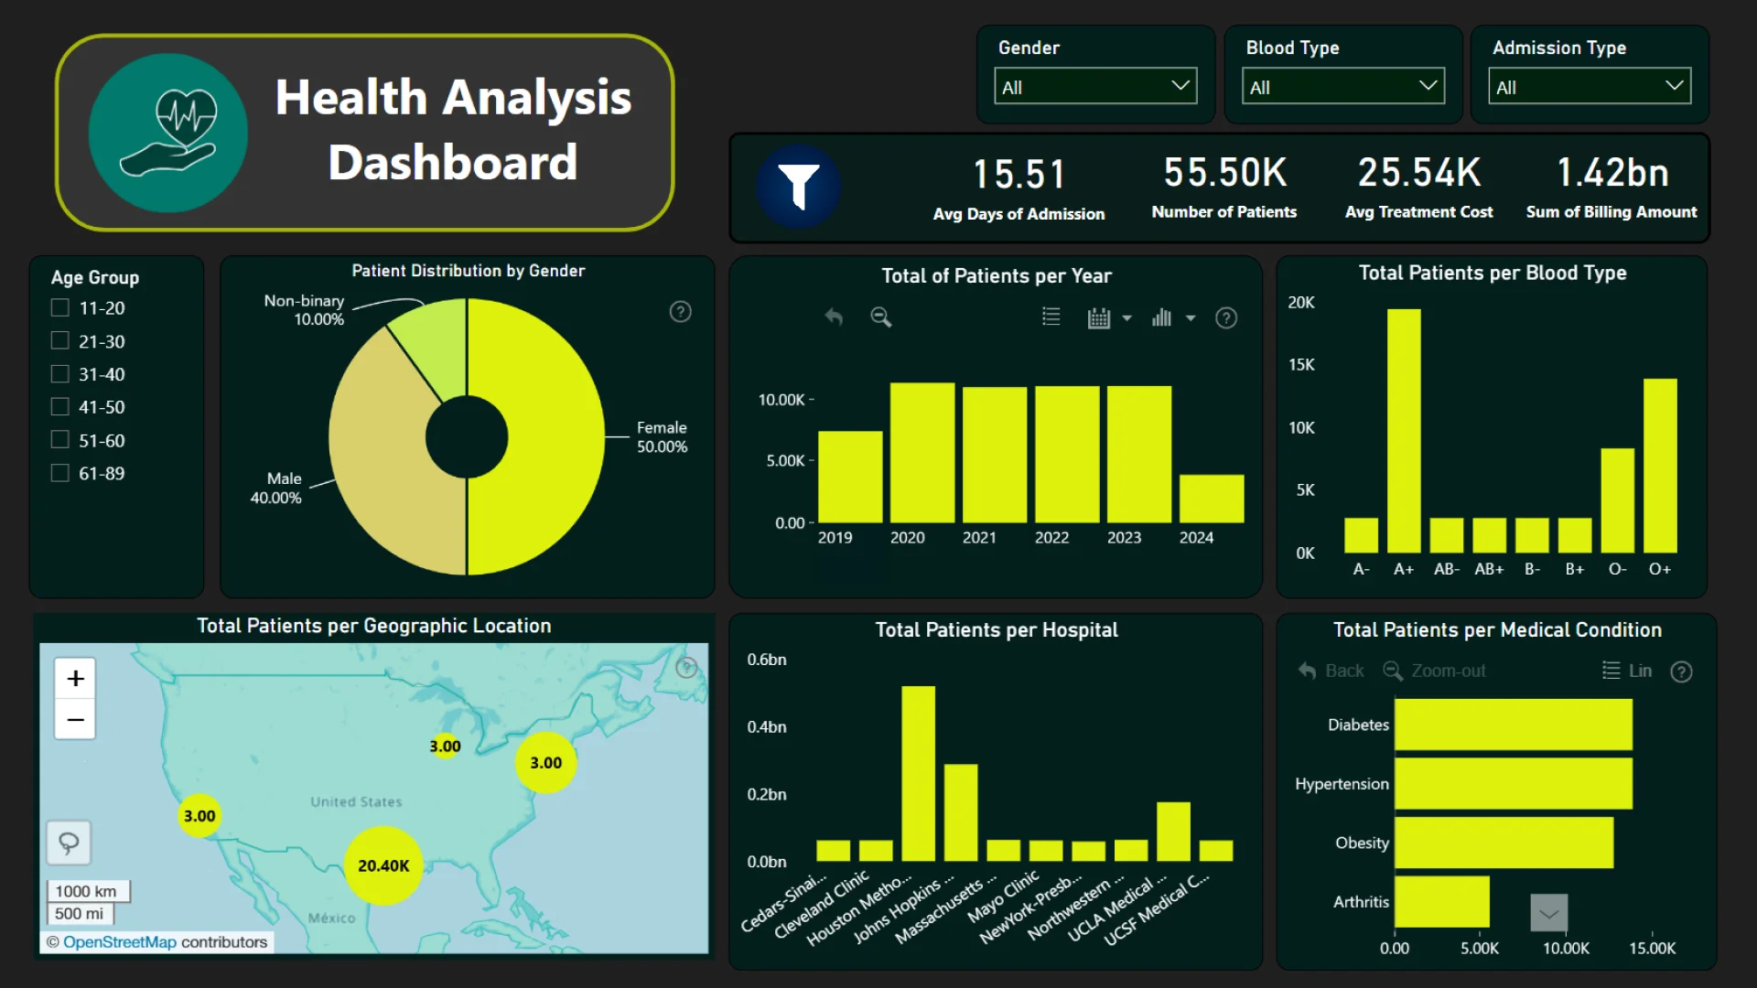This screenshot has height=988, width=1757.
Task: Click the funnel filter icon
Action: pos(798,187)
